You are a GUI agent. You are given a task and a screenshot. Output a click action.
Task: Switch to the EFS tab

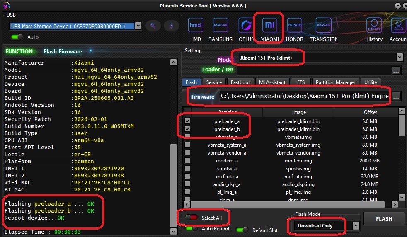tap(300, 82)
